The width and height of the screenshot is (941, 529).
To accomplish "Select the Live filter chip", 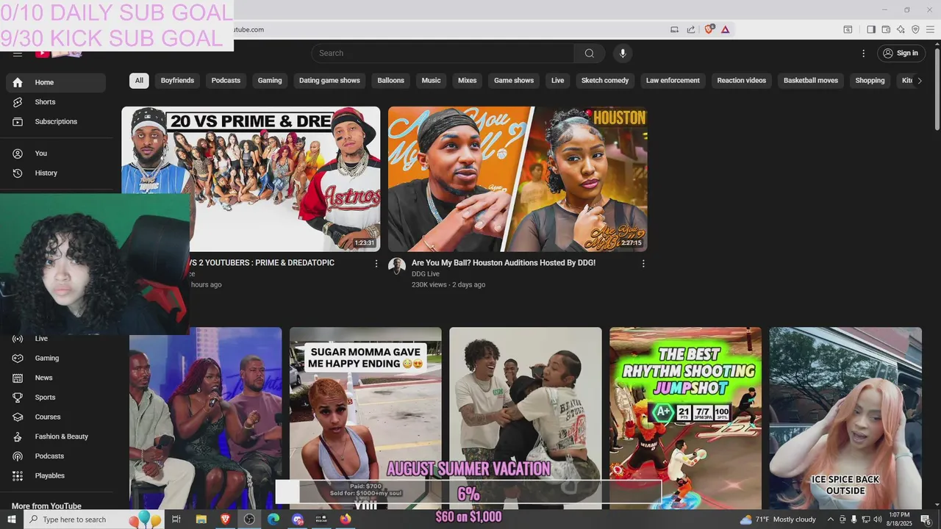I will (x=557, y=81).
